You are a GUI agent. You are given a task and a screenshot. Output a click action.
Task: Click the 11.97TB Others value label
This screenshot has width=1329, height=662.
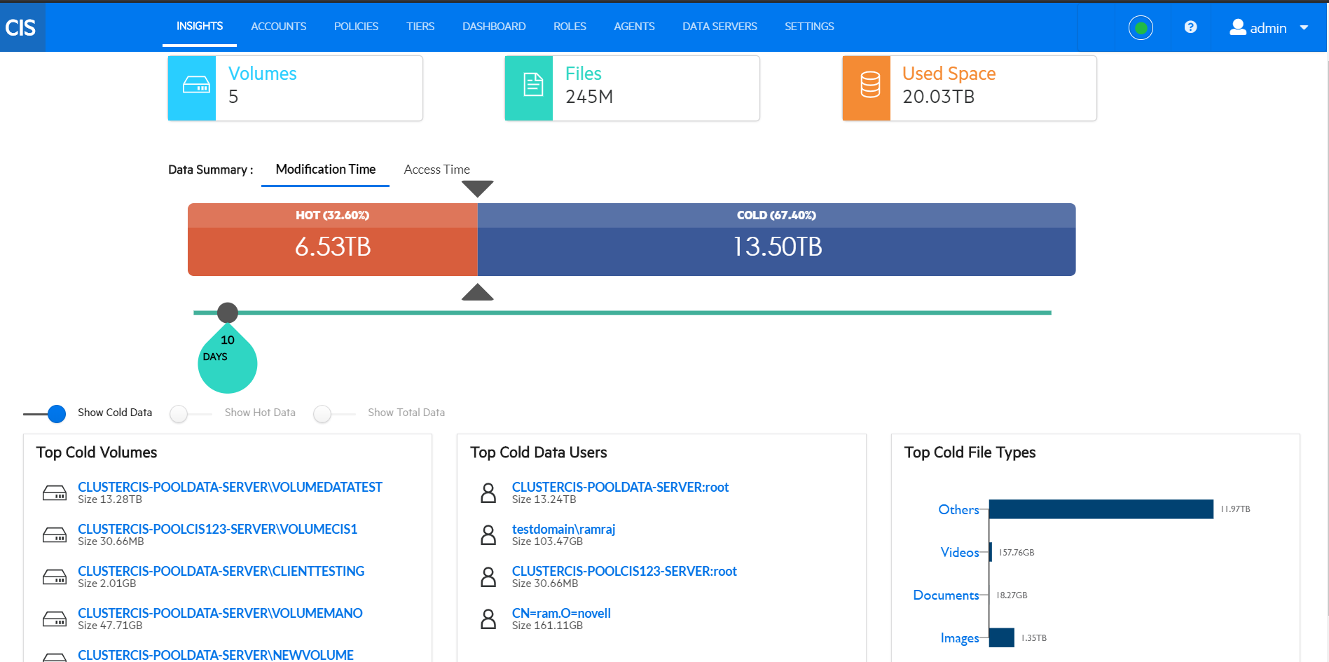(x=1235, y=509)
